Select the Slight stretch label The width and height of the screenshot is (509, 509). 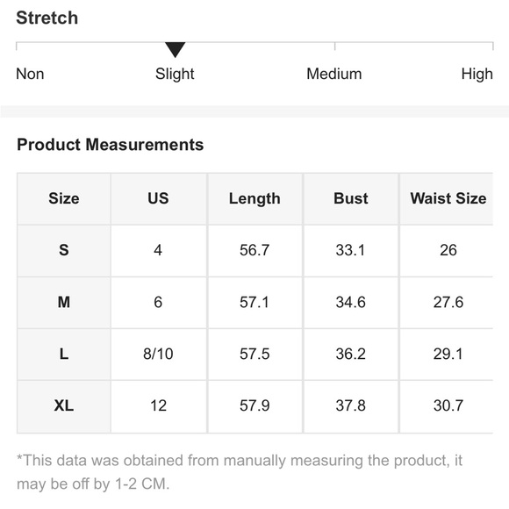[175, 74]
